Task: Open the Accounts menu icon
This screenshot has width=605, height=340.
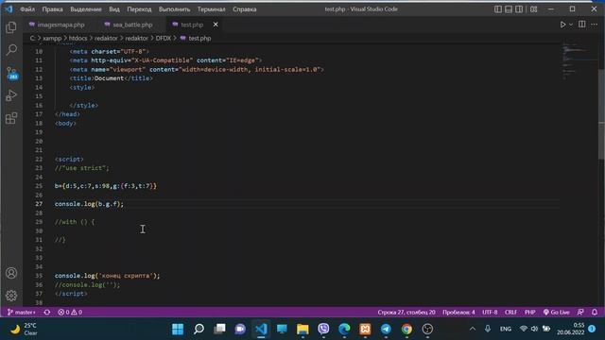Action: pyautogui.click(x=11, y=273)
